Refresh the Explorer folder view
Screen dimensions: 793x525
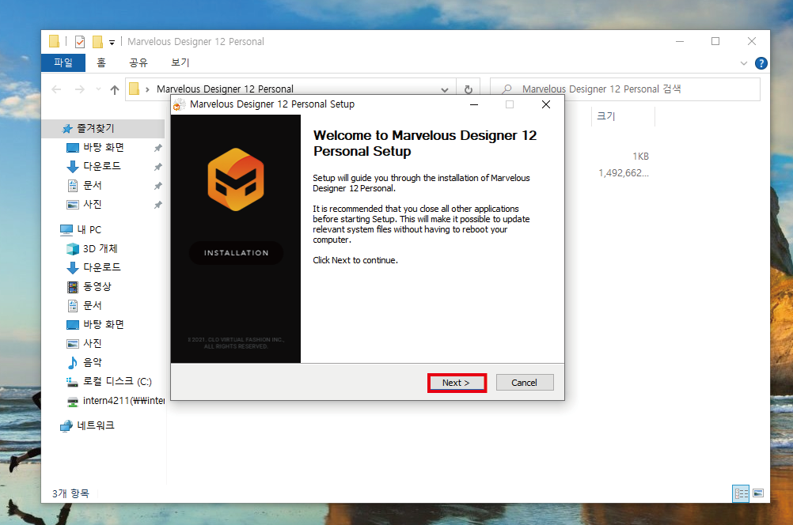click(469, 89)
